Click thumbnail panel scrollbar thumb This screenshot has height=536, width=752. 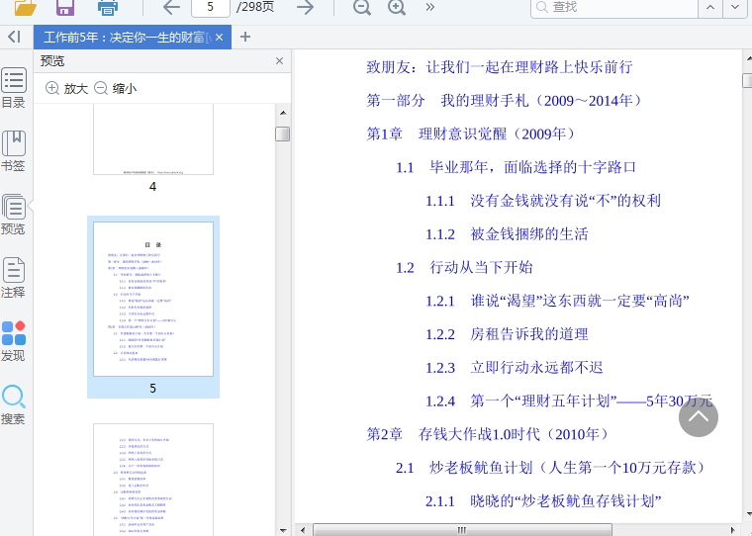point(283,134)
